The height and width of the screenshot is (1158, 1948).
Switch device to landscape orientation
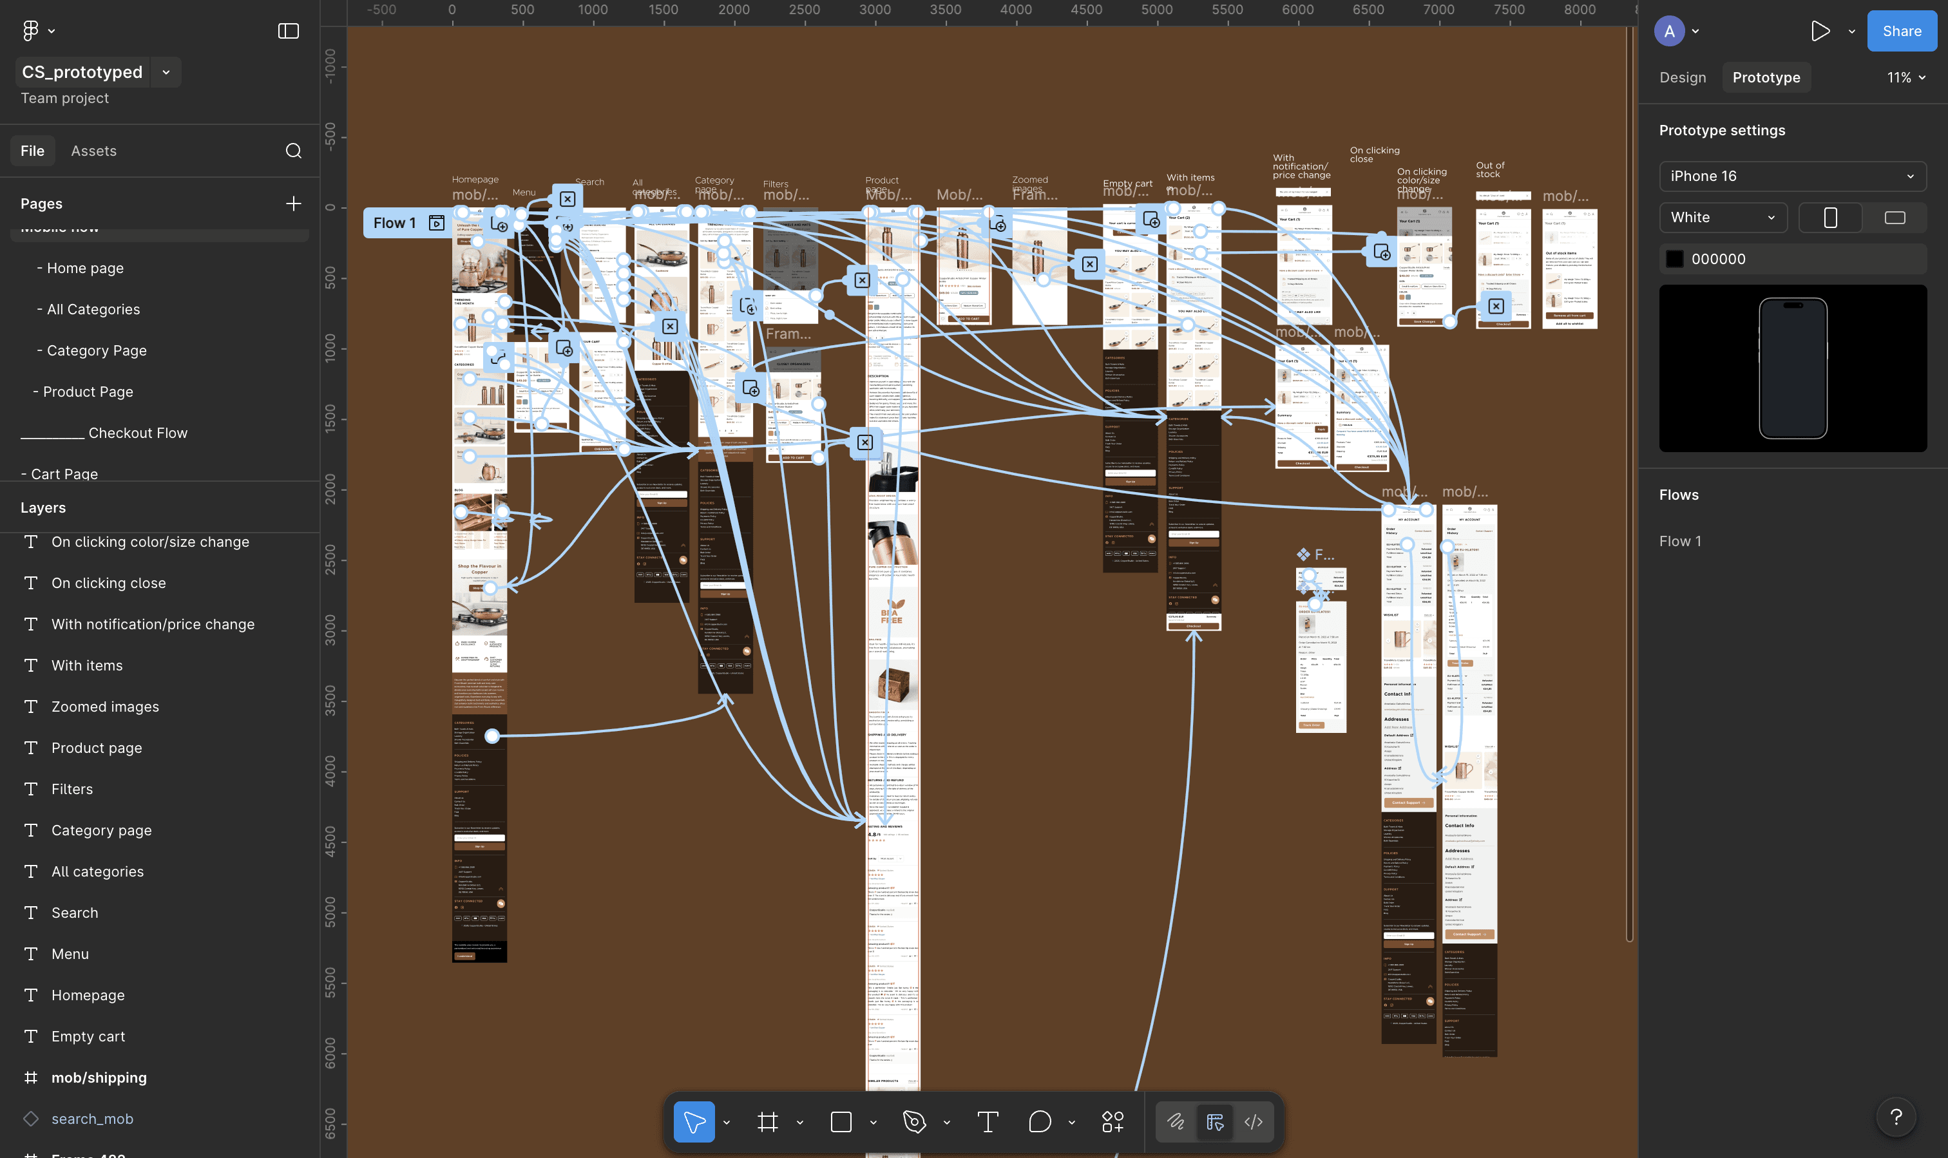(x=1894, y=218)
